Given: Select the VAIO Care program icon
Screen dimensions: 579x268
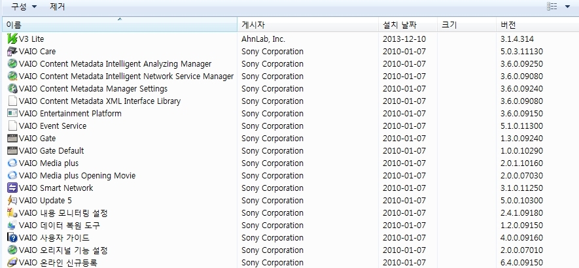Looking at the screenshot, I should [12, 52].
